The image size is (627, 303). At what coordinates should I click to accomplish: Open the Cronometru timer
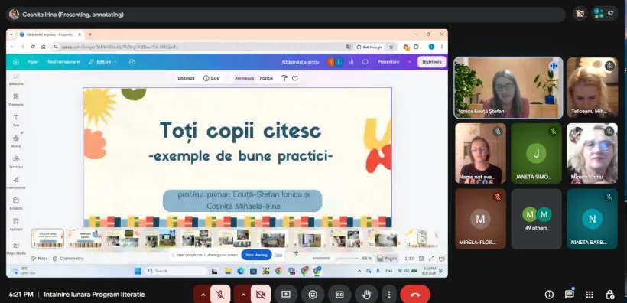[x=68, y=258]
